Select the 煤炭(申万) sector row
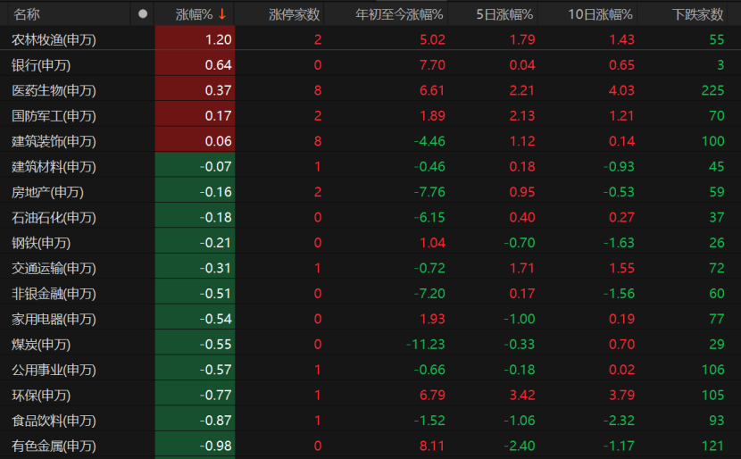 click(41, 345)
